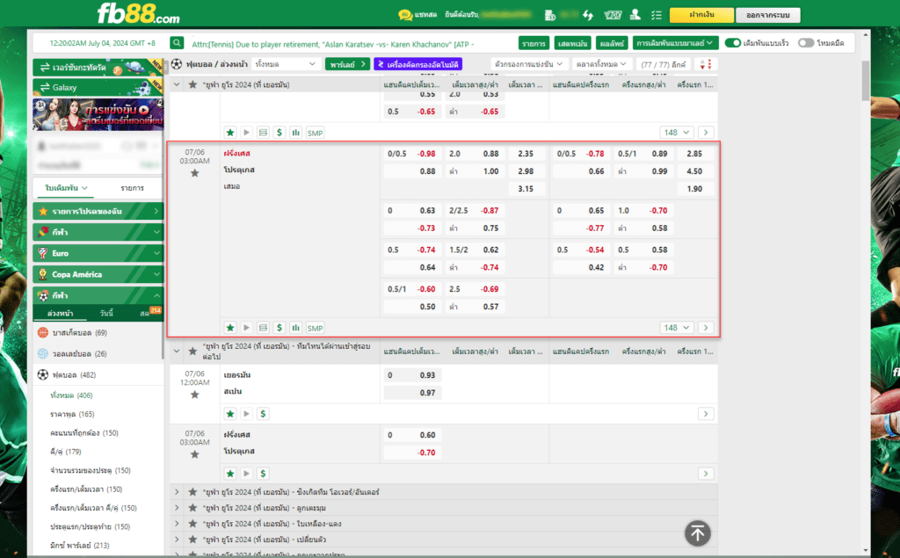Switch to the วันนี้ tab

click(106, 314)
